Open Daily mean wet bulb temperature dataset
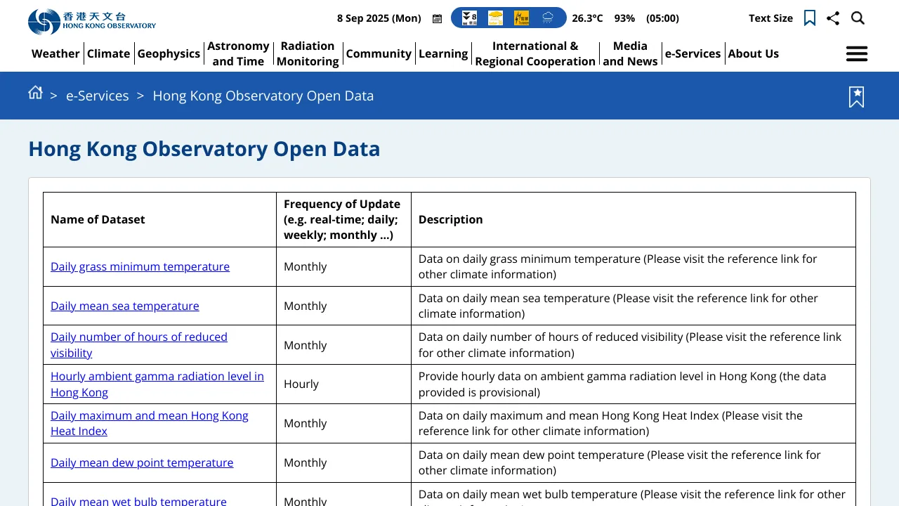Screen dimensions: 899x506 [x=138, y=501]
